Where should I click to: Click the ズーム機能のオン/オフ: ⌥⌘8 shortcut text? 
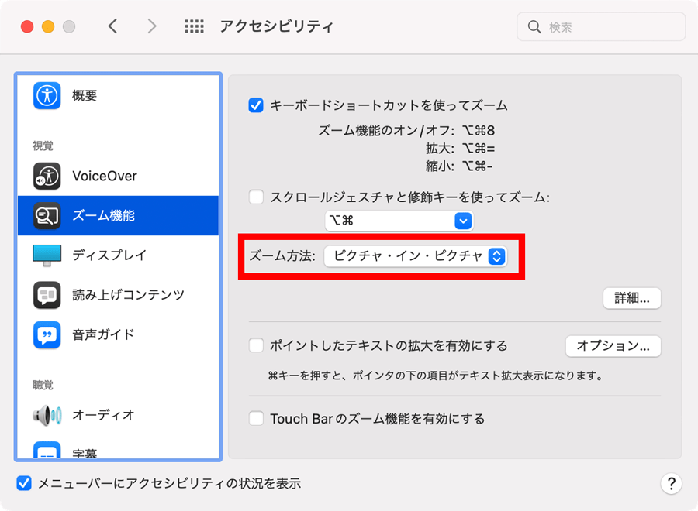pyautogui.click(x=406, y=131)
